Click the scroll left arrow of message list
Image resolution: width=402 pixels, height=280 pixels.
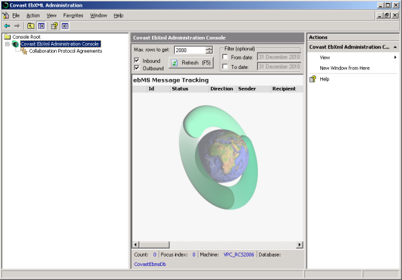coord(135,244)
